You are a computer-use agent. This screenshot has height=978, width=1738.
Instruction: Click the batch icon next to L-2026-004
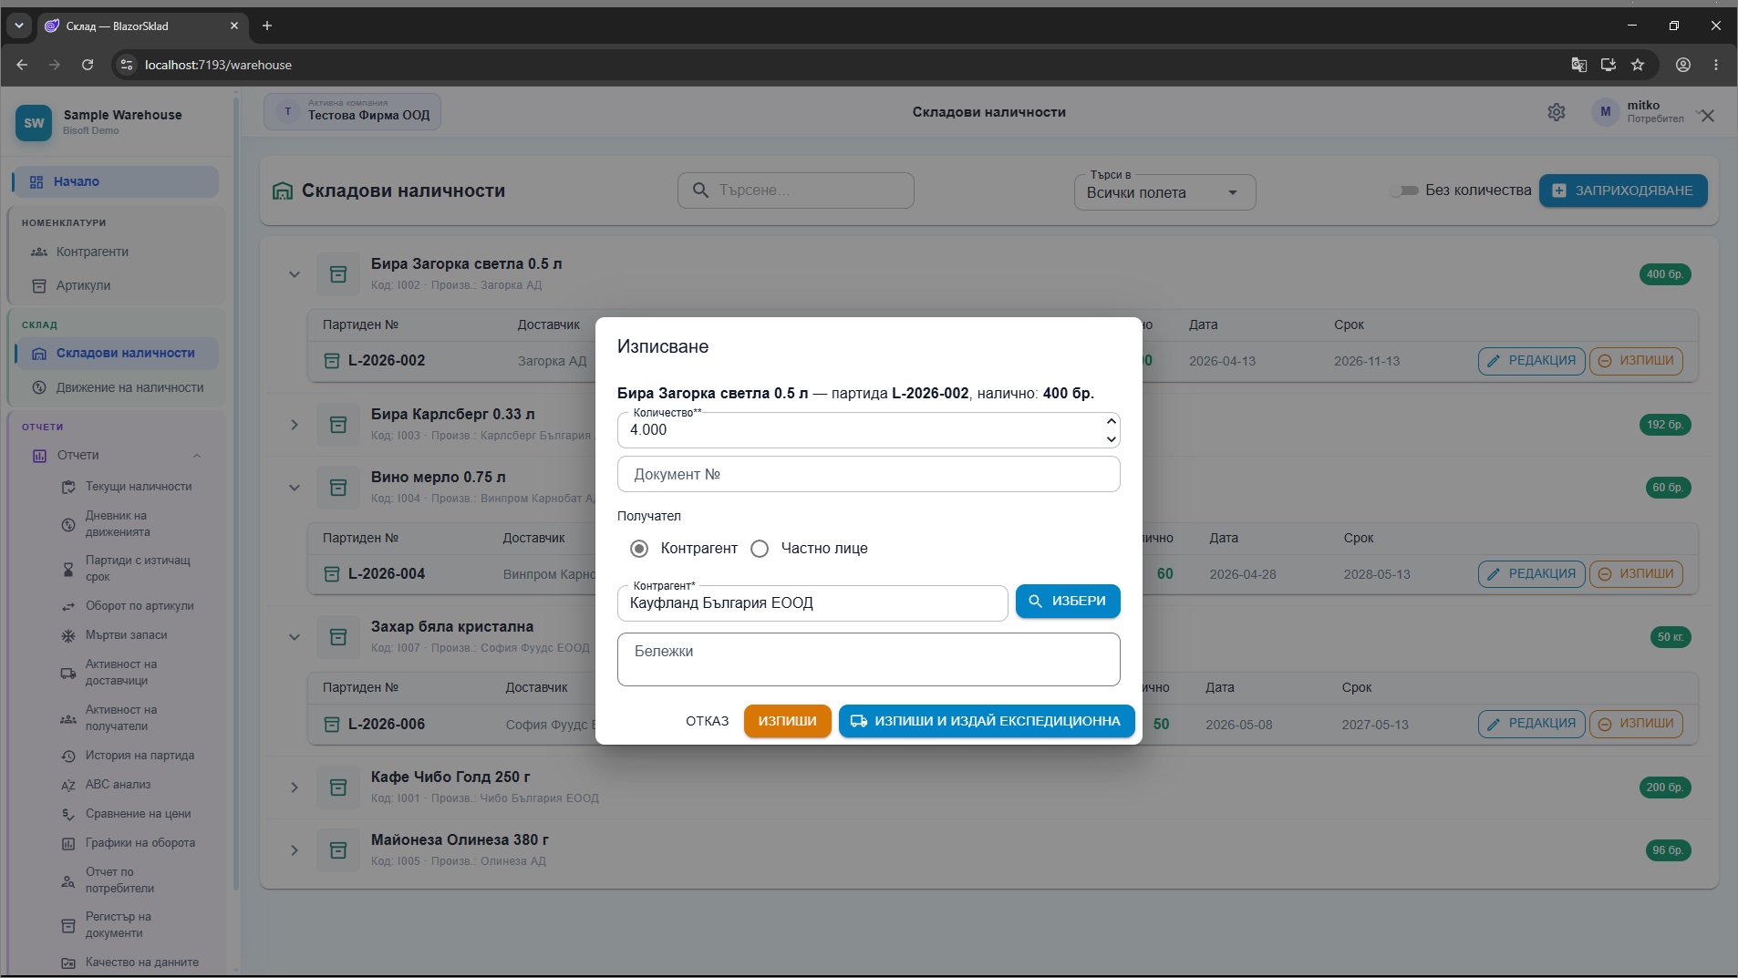(332, 574)
